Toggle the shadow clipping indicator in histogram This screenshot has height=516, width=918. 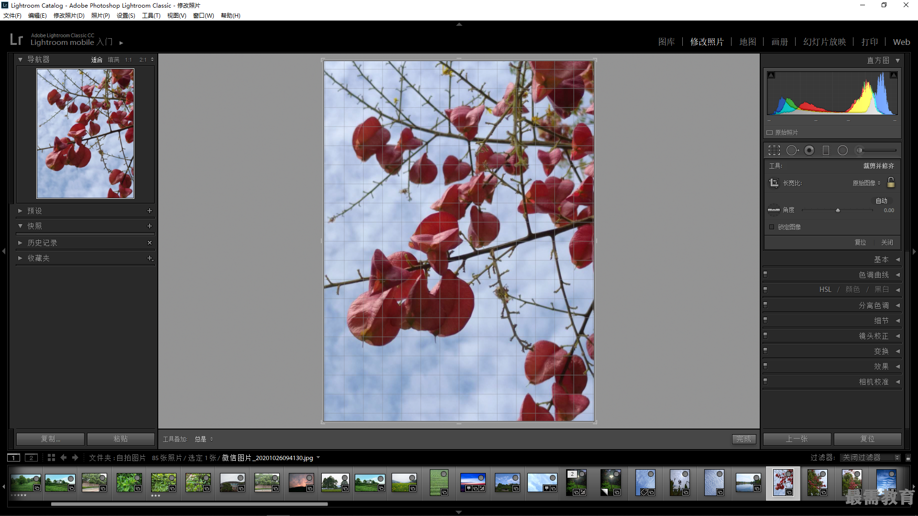click(x=771, y=75)
